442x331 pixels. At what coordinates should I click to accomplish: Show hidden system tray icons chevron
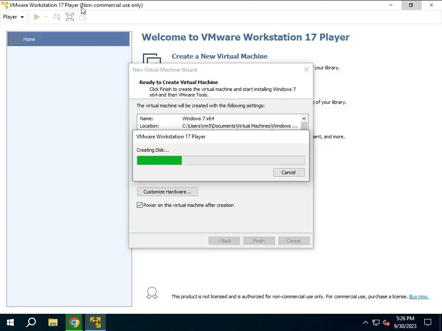tap(365, 322)
